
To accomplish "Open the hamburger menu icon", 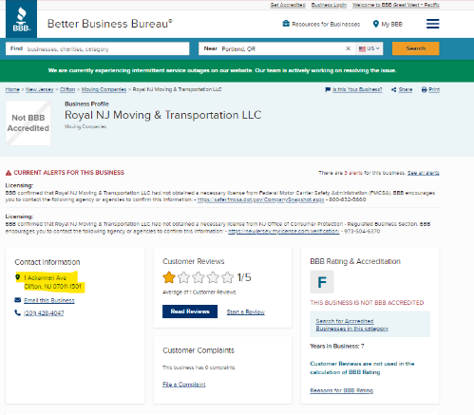I will point(432,24).
